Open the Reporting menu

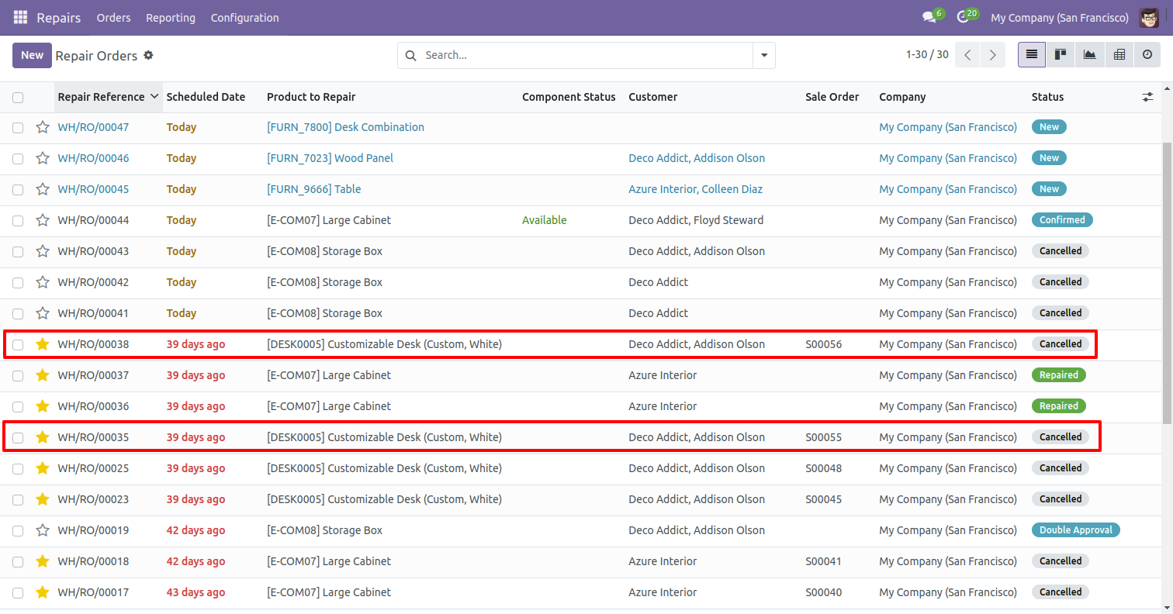pos(171,17)
